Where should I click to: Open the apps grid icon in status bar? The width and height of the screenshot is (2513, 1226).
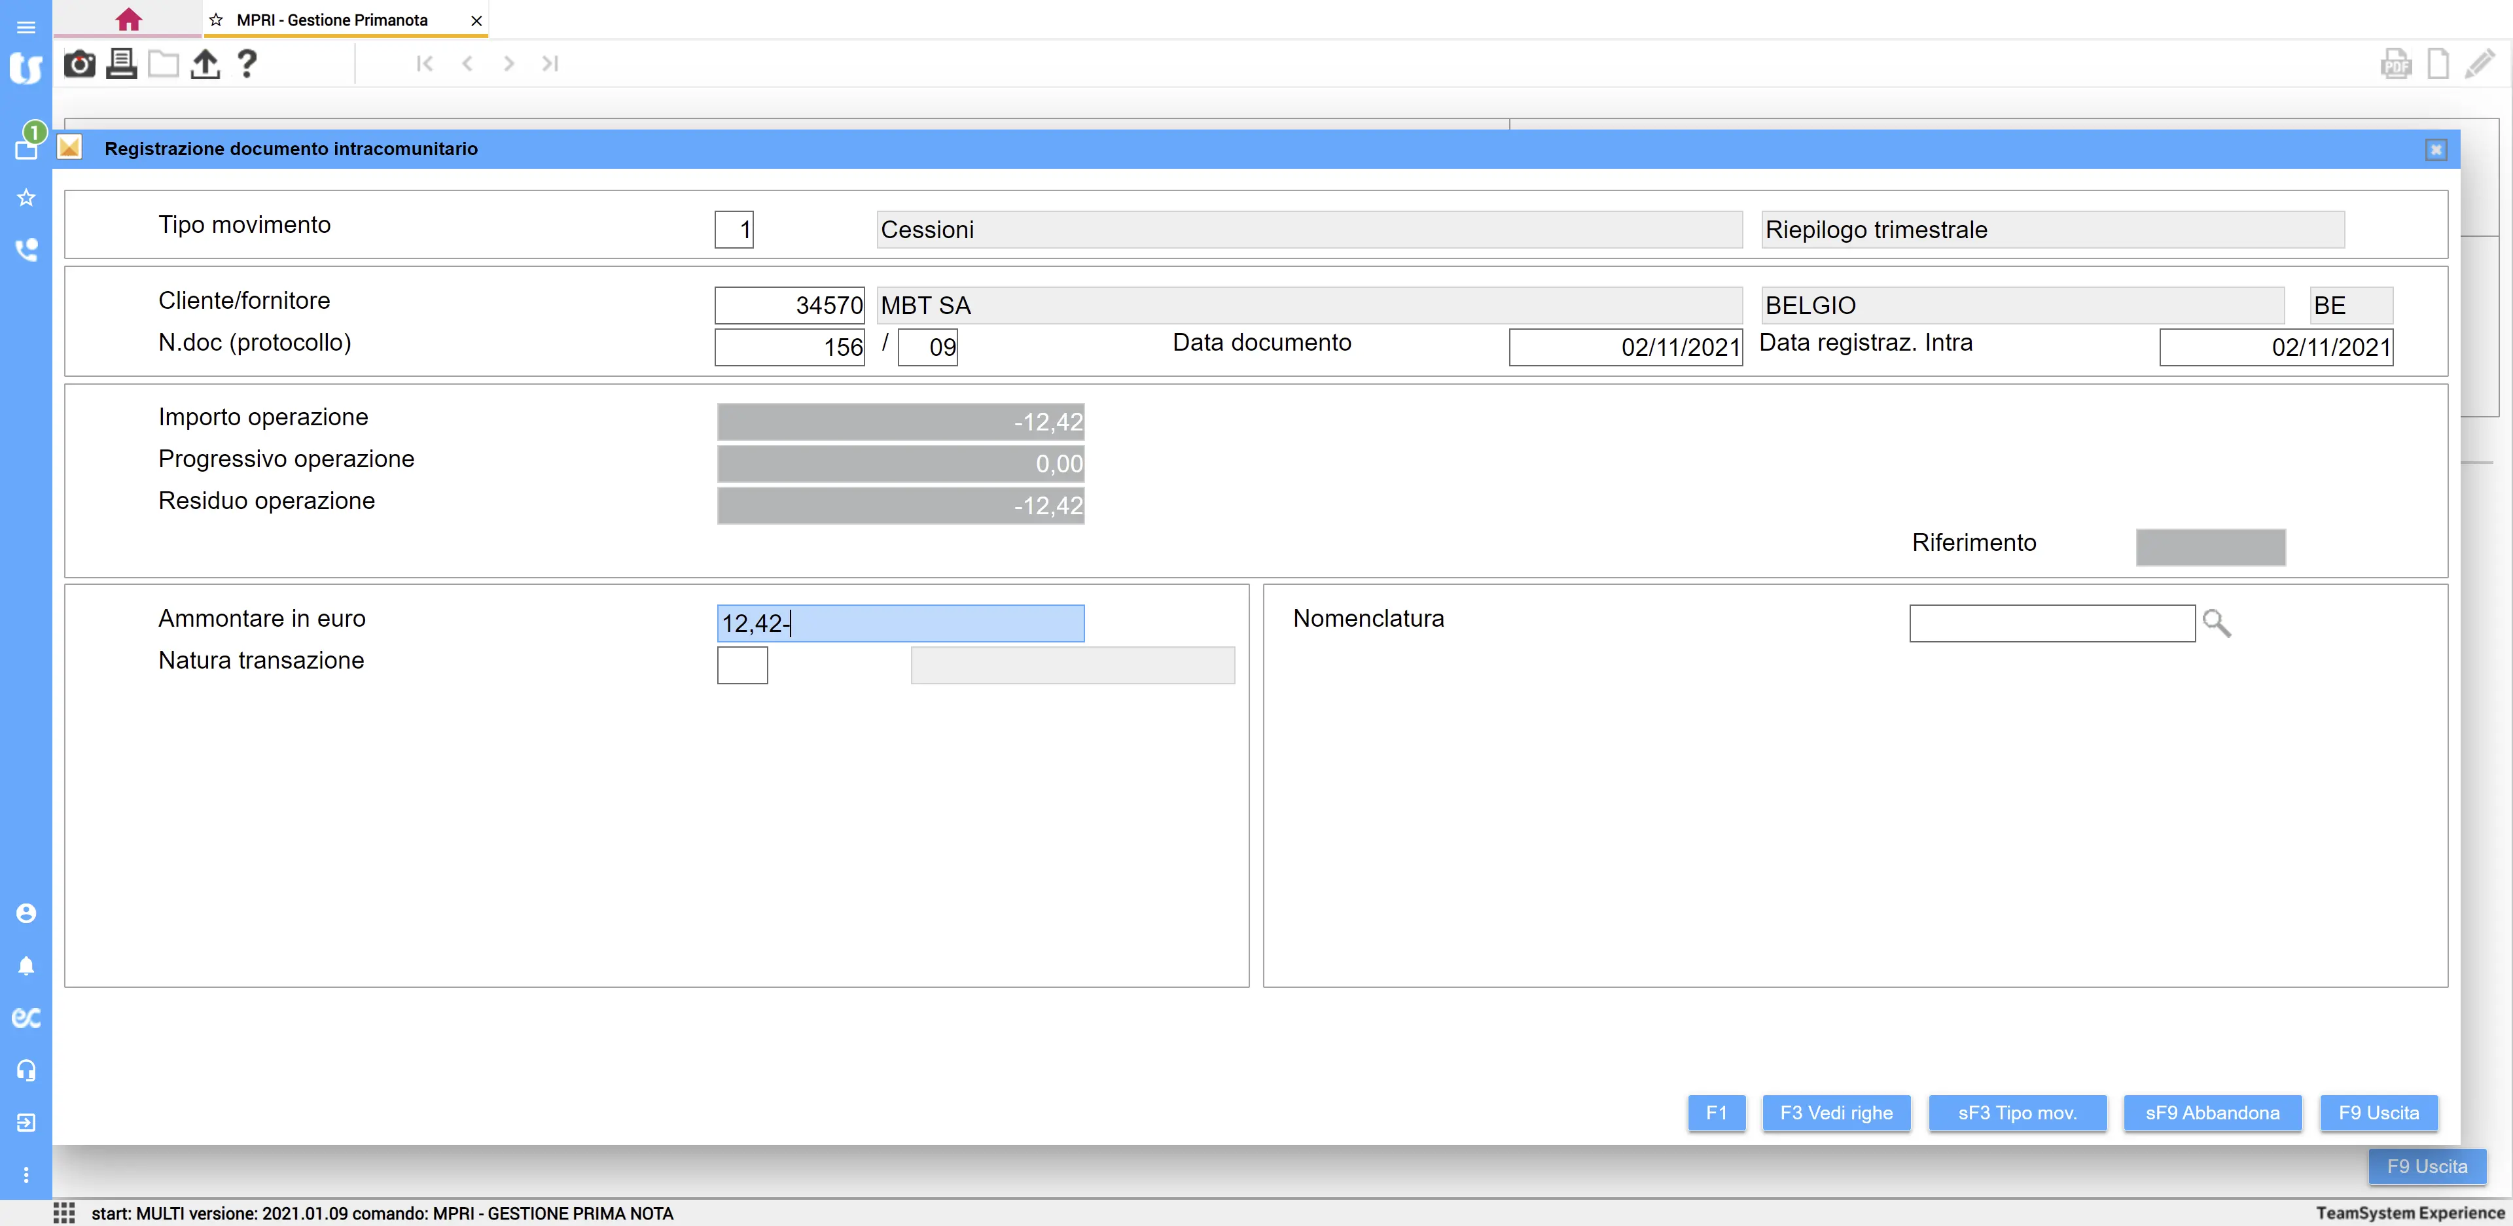[64, 1212]
